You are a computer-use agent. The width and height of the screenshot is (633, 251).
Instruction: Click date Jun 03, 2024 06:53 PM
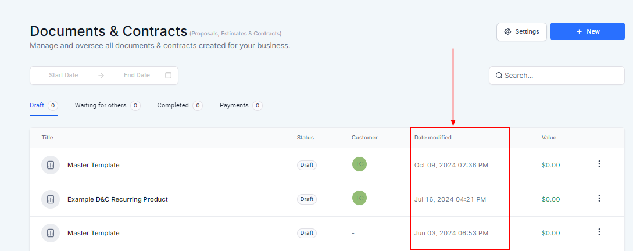[451, 233]
